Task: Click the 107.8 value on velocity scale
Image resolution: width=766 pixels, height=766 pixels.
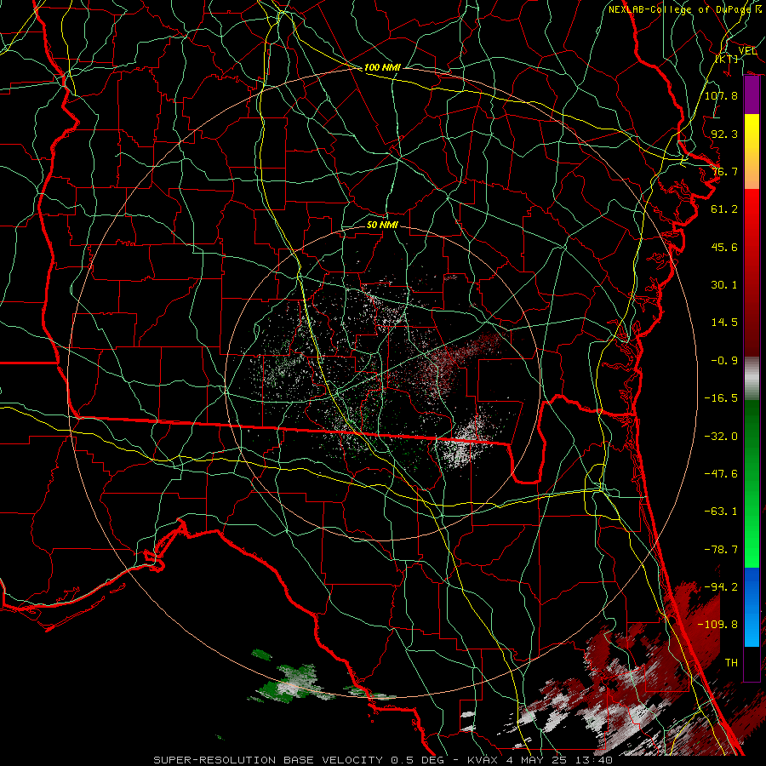Action: (x=721, y=95)
